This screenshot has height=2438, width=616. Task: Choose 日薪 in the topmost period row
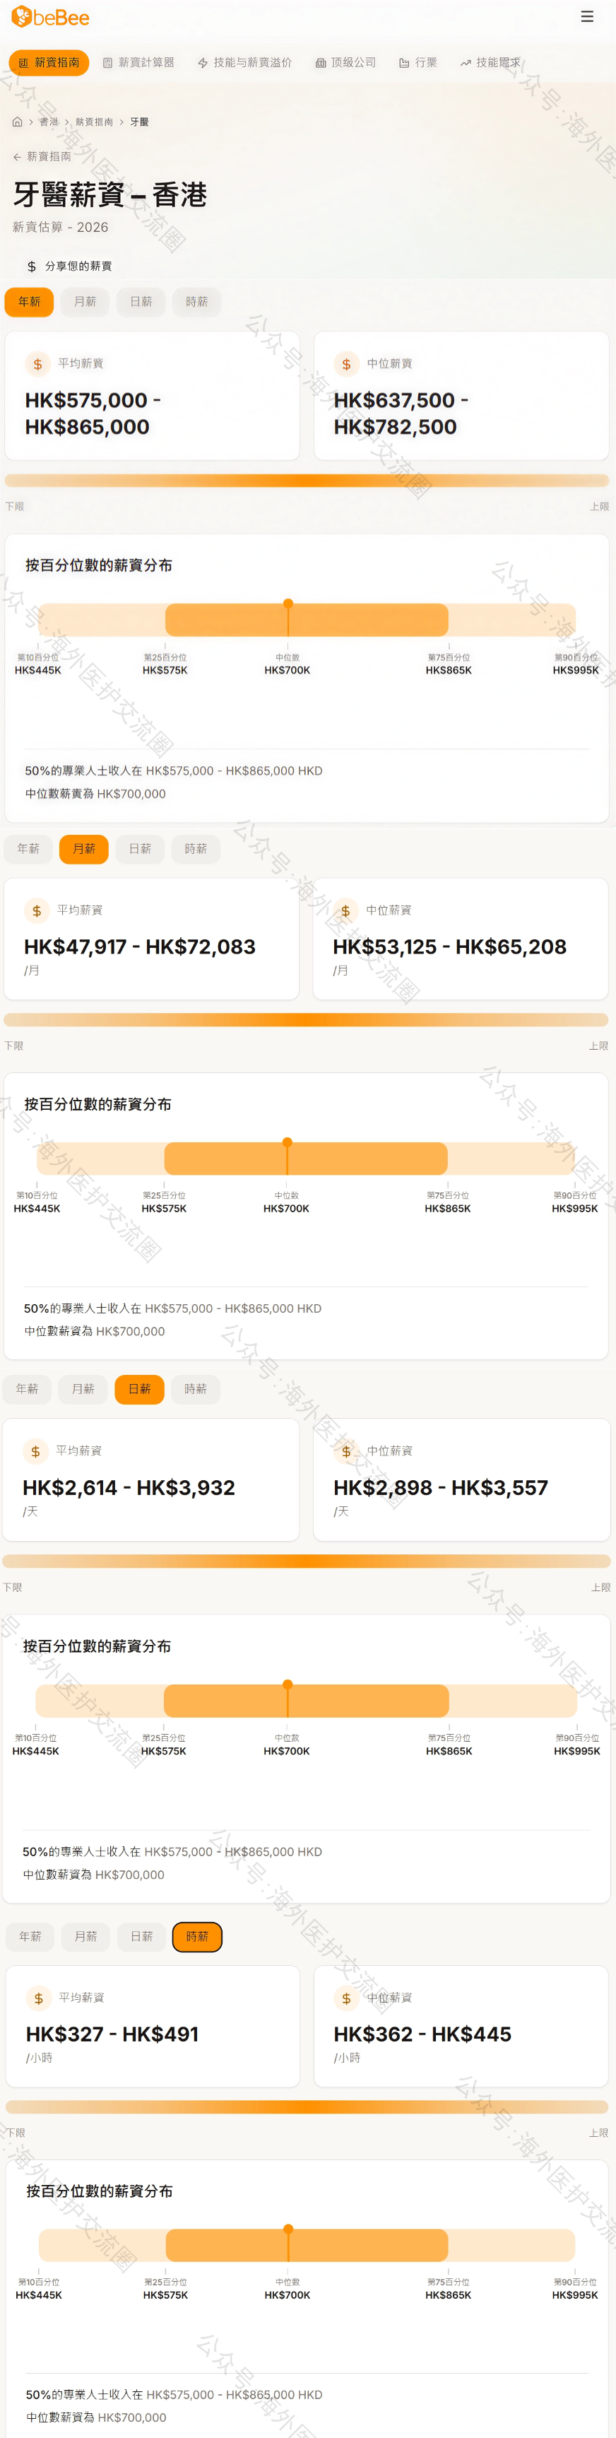coord(141,302)
